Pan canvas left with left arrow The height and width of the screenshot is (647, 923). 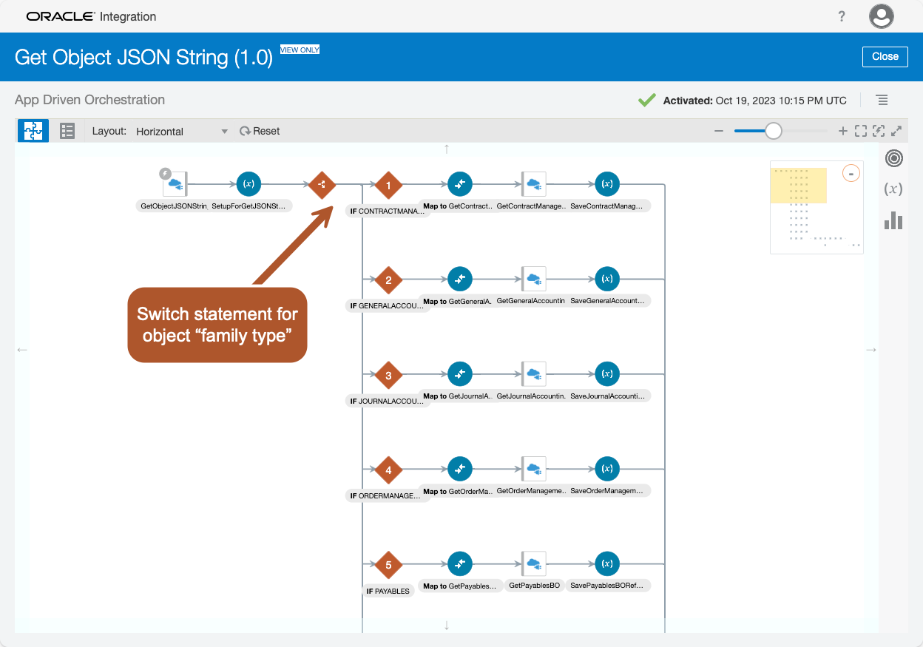[x=22, y=350]
